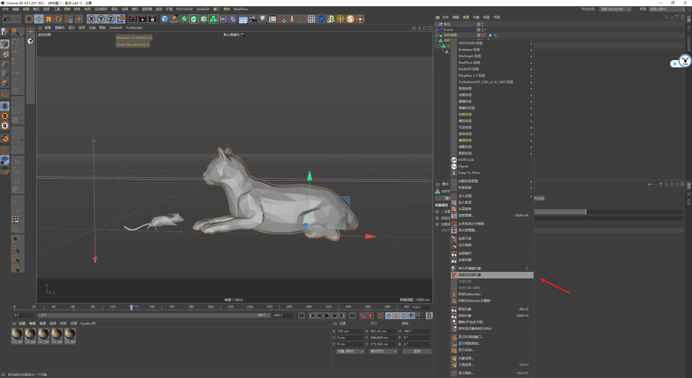692x378 pixels.
Task: Open the render settings icon
Action: point(152,19)
